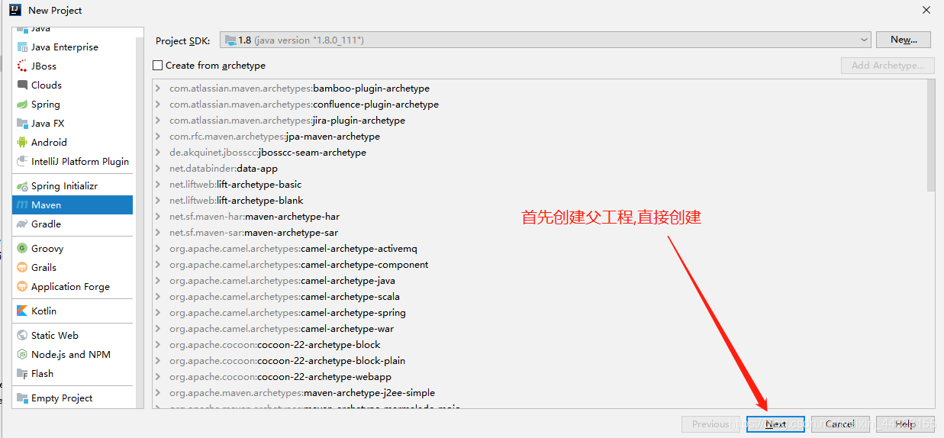The height and width of the screenshot is (438, 944).
Task: Select cocoon-22-archetype-block-plain list row
Action: [x=539, y=361]
